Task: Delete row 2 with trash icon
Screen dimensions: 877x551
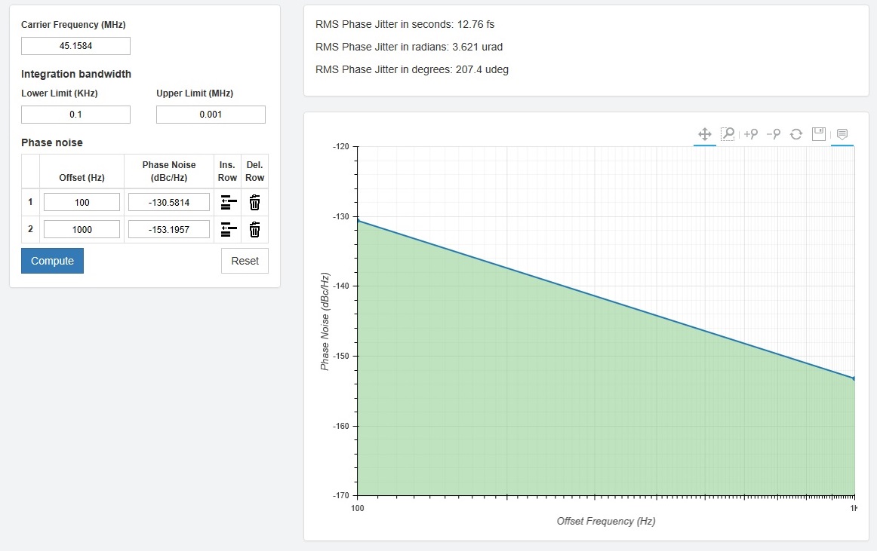Action: point(254,229)
